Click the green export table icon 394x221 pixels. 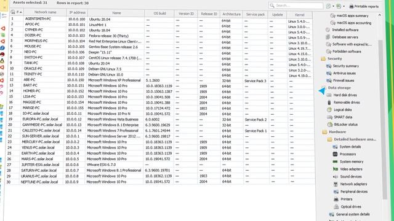pyautogui.click(x=339, y=6)
